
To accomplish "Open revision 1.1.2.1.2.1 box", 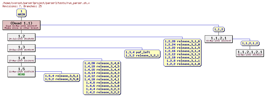I will pos(250,53).
